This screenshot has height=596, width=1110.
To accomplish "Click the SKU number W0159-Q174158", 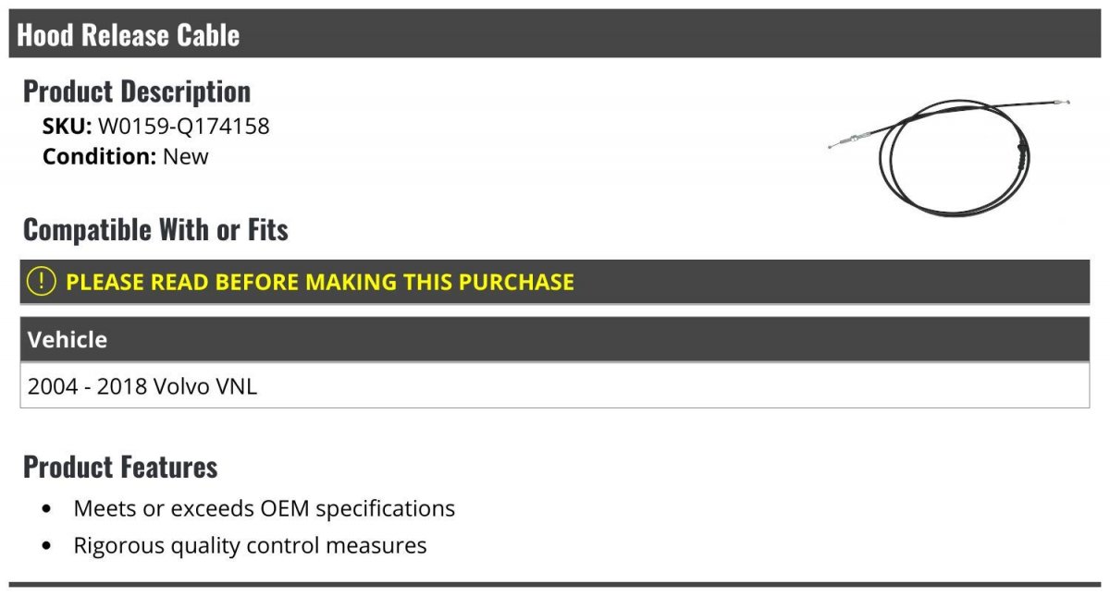I will point(183,126).
